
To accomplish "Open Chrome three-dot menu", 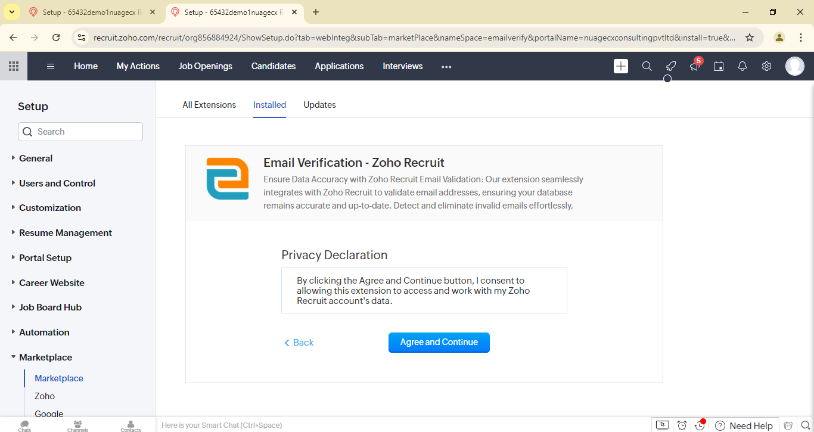I will [x=800, y=38].
